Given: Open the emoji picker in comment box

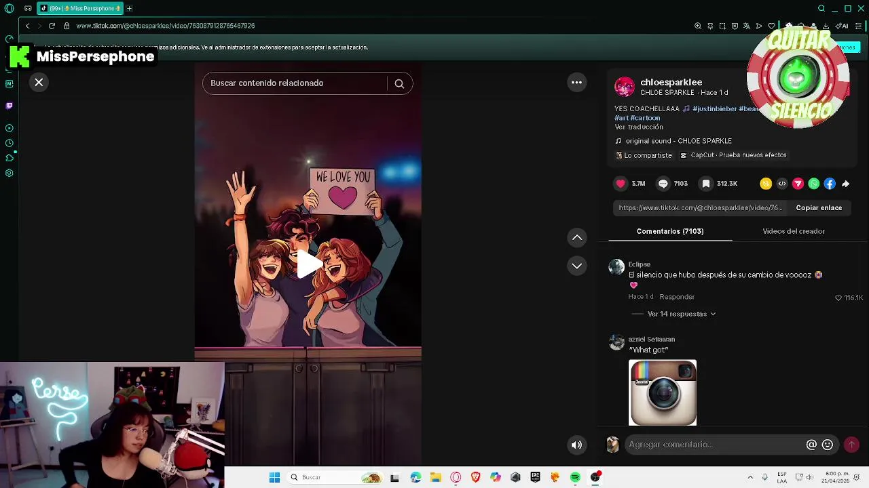Looking at the screenshot, I should [x=827, y=445].
